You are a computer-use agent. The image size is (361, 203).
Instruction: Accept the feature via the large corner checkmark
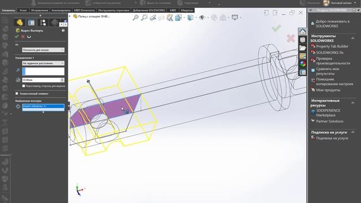(x=276, y=28)
